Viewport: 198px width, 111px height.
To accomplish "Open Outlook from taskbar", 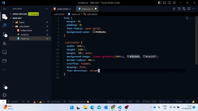I will (x=106, y=108).
